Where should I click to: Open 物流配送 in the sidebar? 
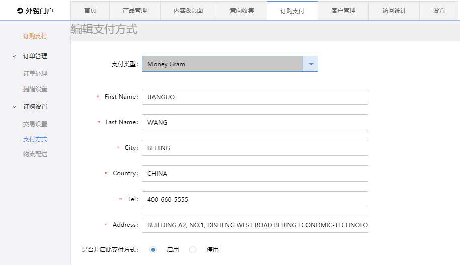tap(35, 154)
